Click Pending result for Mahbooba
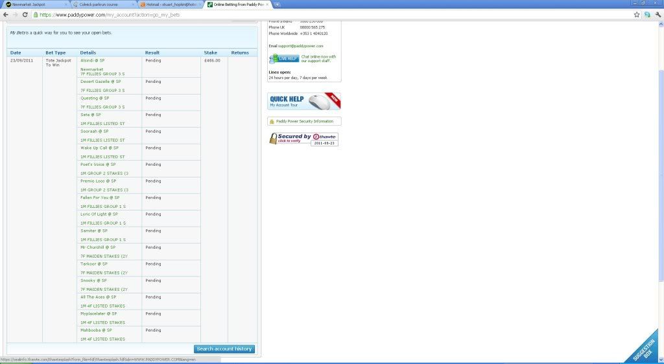This screenshot has height=364, width=664. [153, 330]
